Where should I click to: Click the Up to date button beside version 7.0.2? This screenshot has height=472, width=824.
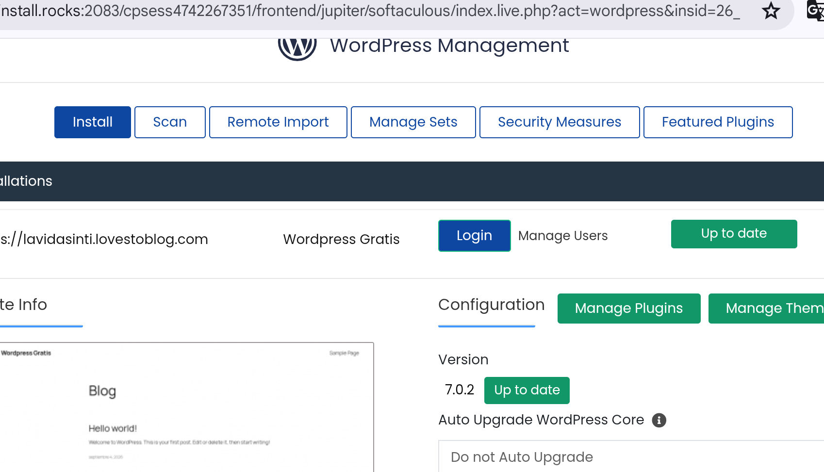tap(527, 391)
